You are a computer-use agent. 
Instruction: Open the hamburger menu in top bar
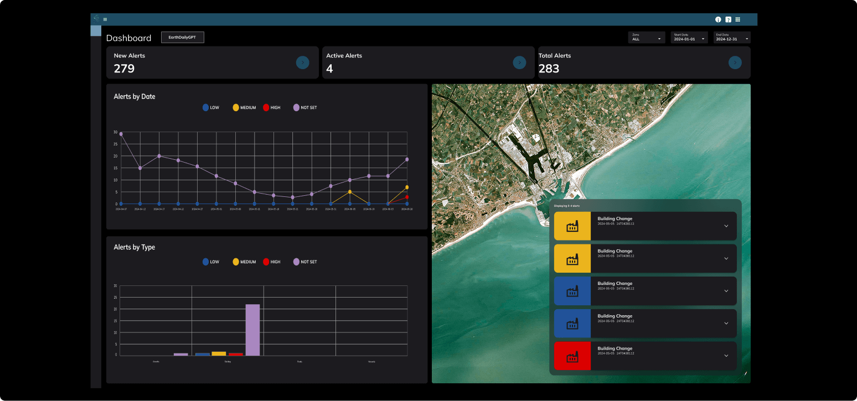(x=105, y=19)
